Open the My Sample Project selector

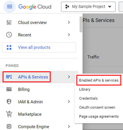tap(88, 7)
